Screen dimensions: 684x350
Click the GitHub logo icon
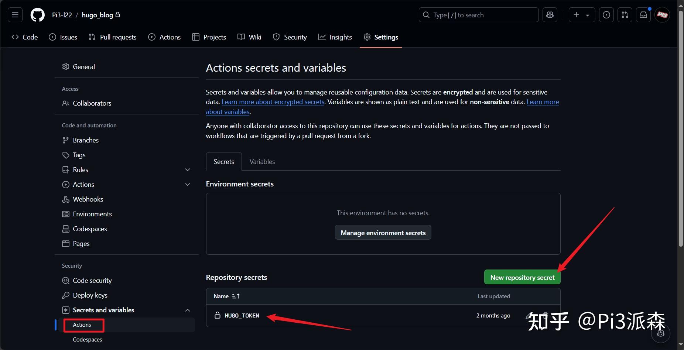tap(37, 15)
